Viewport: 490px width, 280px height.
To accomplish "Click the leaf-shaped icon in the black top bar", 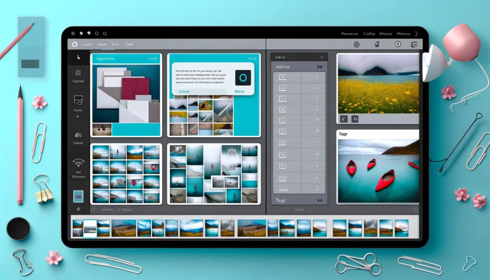I will pyautogui.click(x=81, y=33).
